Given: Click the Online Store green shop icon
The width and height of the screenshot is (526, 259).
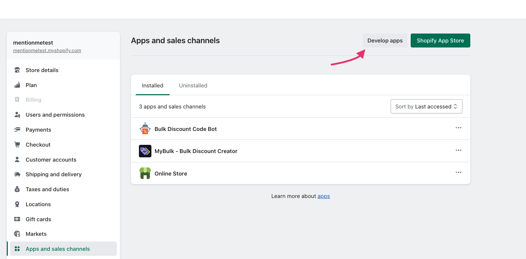Looking at the screenshot, I should (145, 173).
